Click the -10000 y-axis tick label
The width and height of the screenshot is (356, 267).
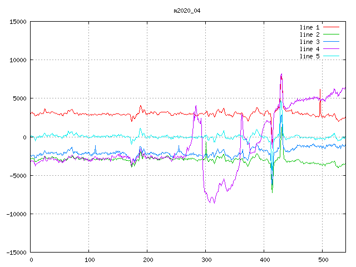click(16, 214)
